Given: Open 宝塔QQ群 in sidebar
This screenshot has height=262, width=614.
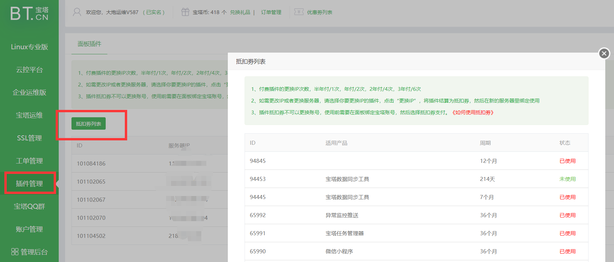Looking at the screenshot, I should click(x=30, y=206).
